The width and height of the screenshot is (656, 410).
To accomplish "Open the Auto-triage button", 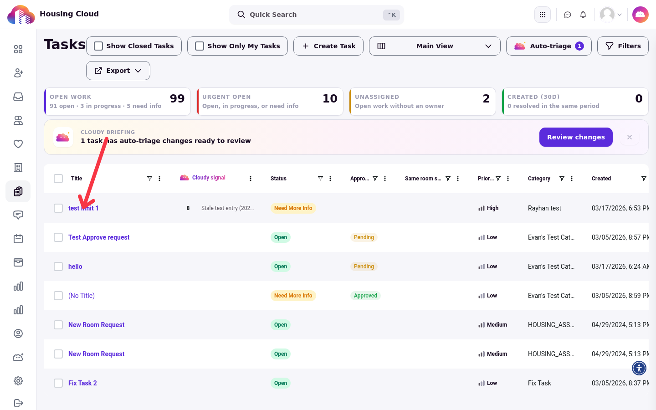I will coord(549,46).
